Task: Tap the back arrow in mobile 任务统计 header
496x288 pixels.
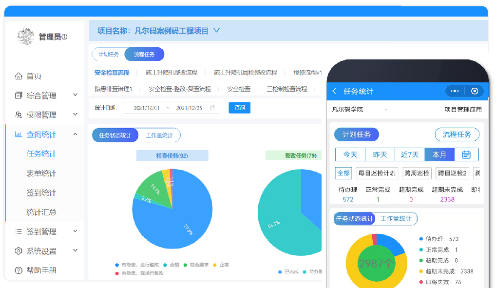Action: (334, 91)
